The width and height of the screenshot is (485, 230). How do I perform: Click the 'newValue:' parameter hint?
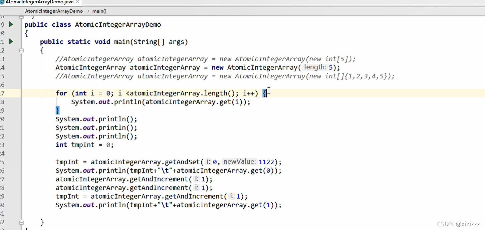click(240, 162)
